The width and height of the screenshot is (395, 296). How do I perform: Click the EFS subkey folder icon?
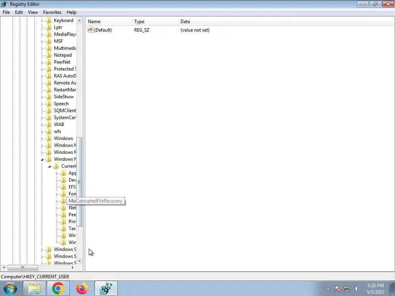pos(64,187)
